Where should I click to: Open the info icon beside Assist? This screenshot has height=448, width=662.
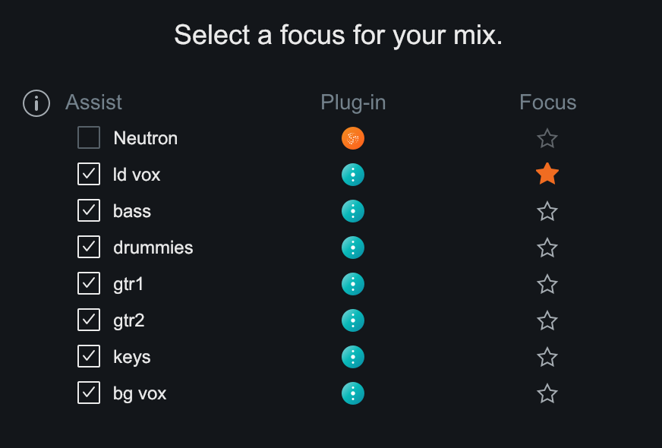tap(36, 103)
